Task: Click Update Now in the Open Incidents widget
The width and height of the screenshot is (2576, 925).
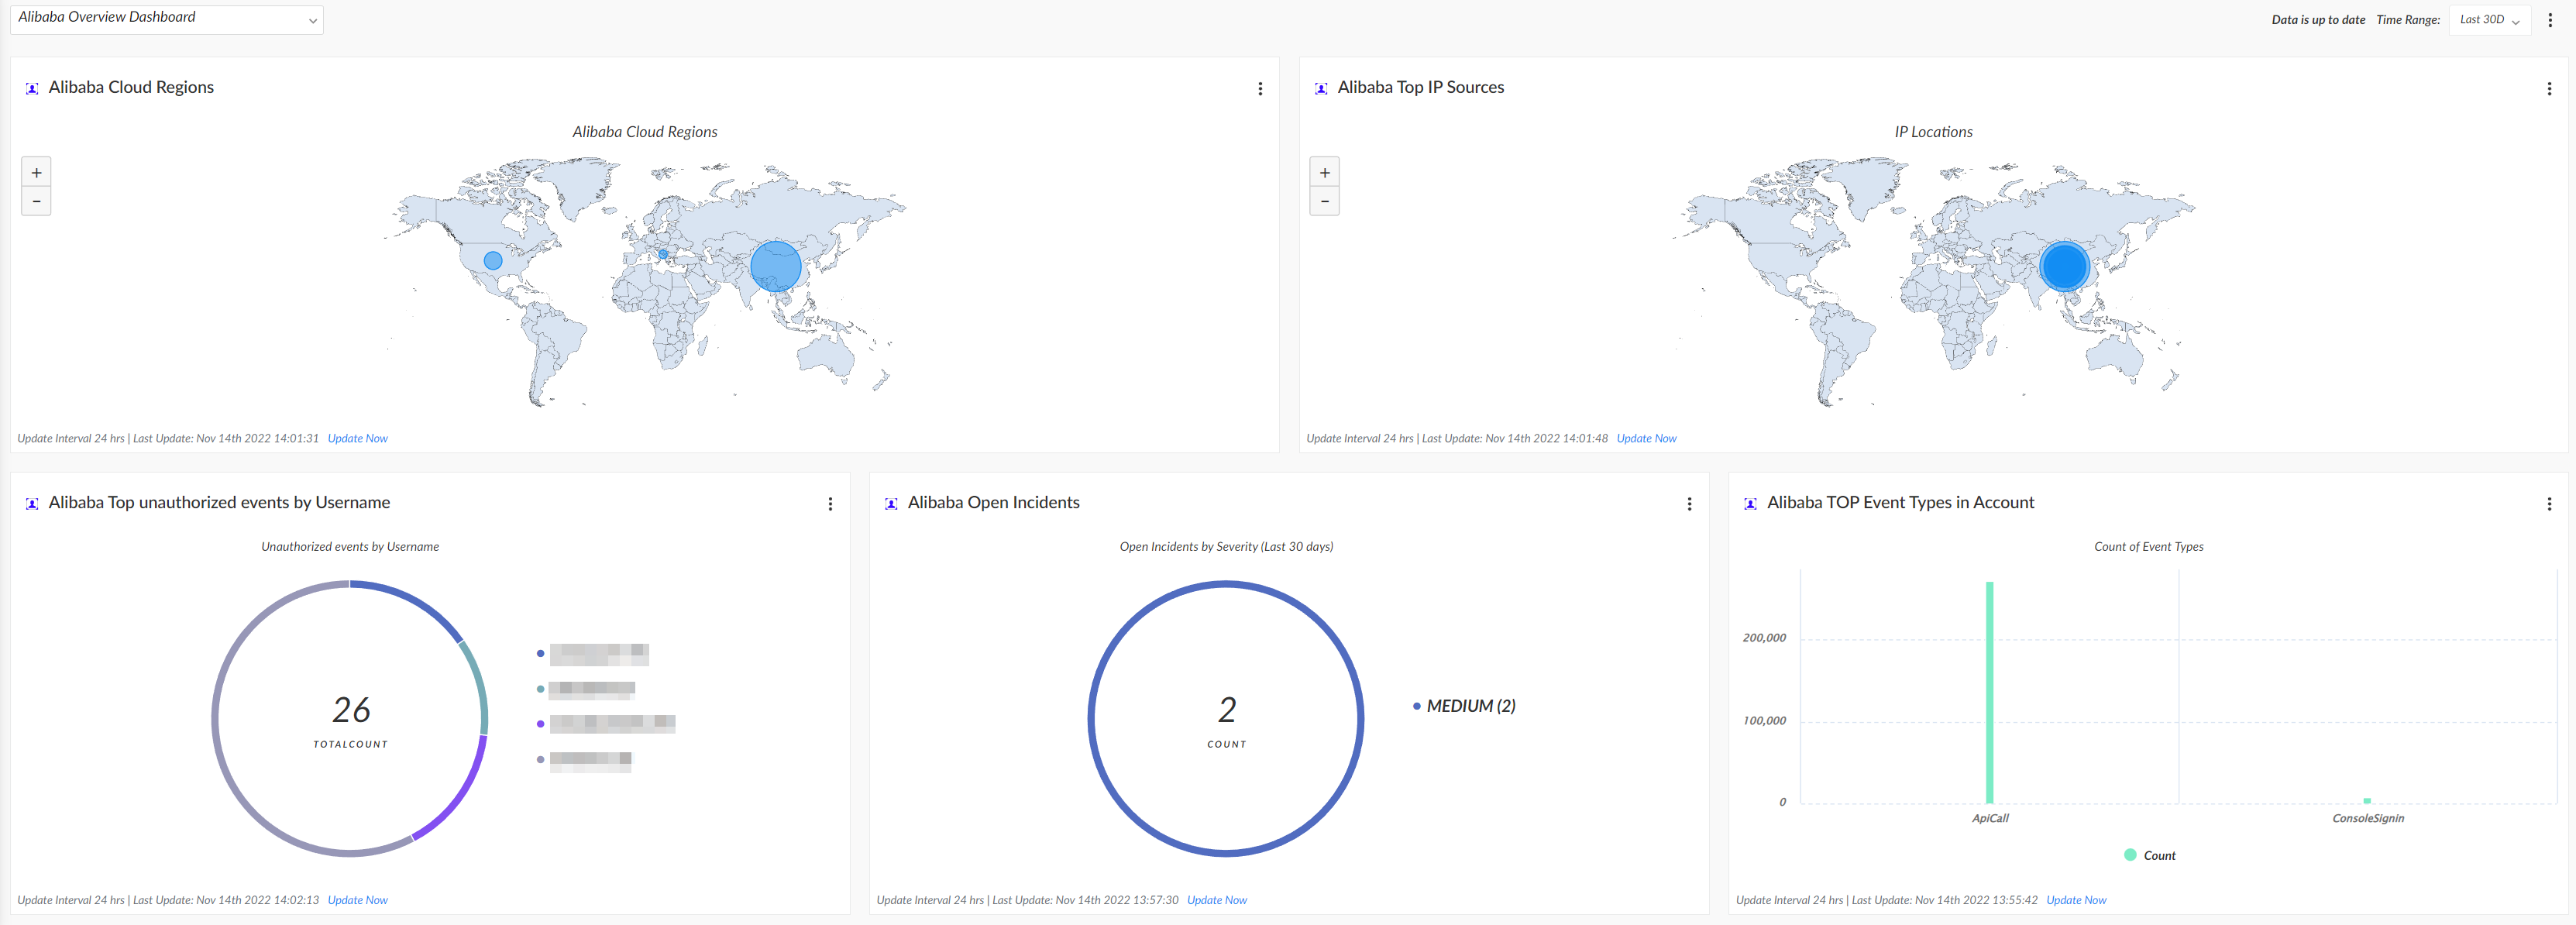Action: click(x=1217, y=900)
